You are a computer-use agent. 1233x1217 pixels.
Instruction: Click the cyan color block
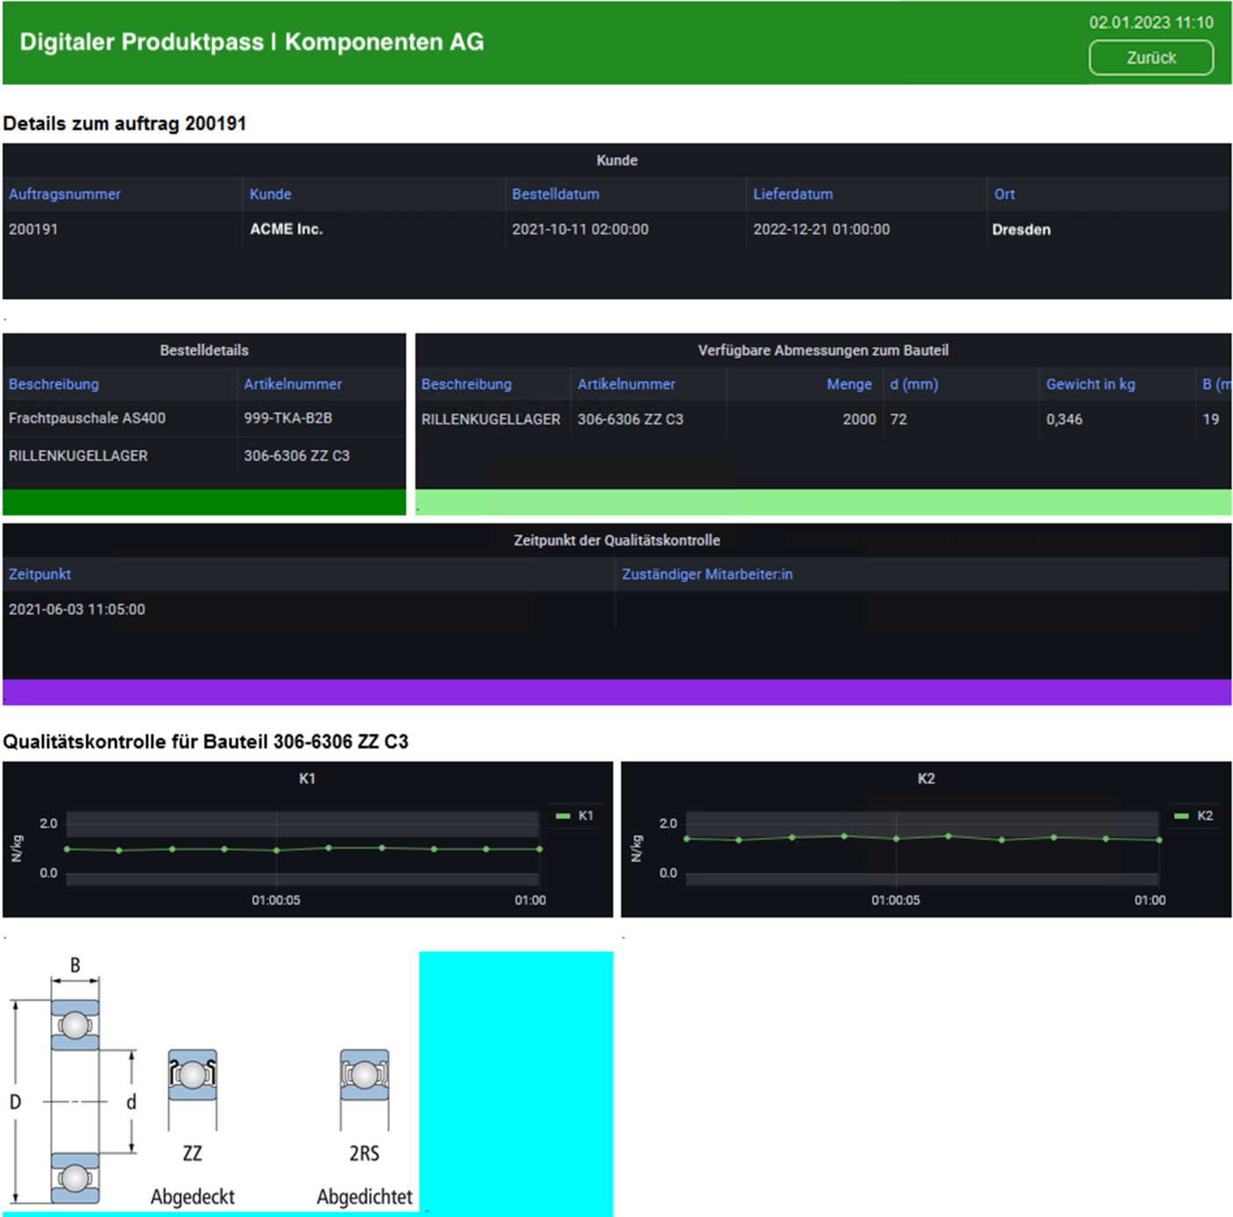pyautogui.click(x=516, y=1083)
